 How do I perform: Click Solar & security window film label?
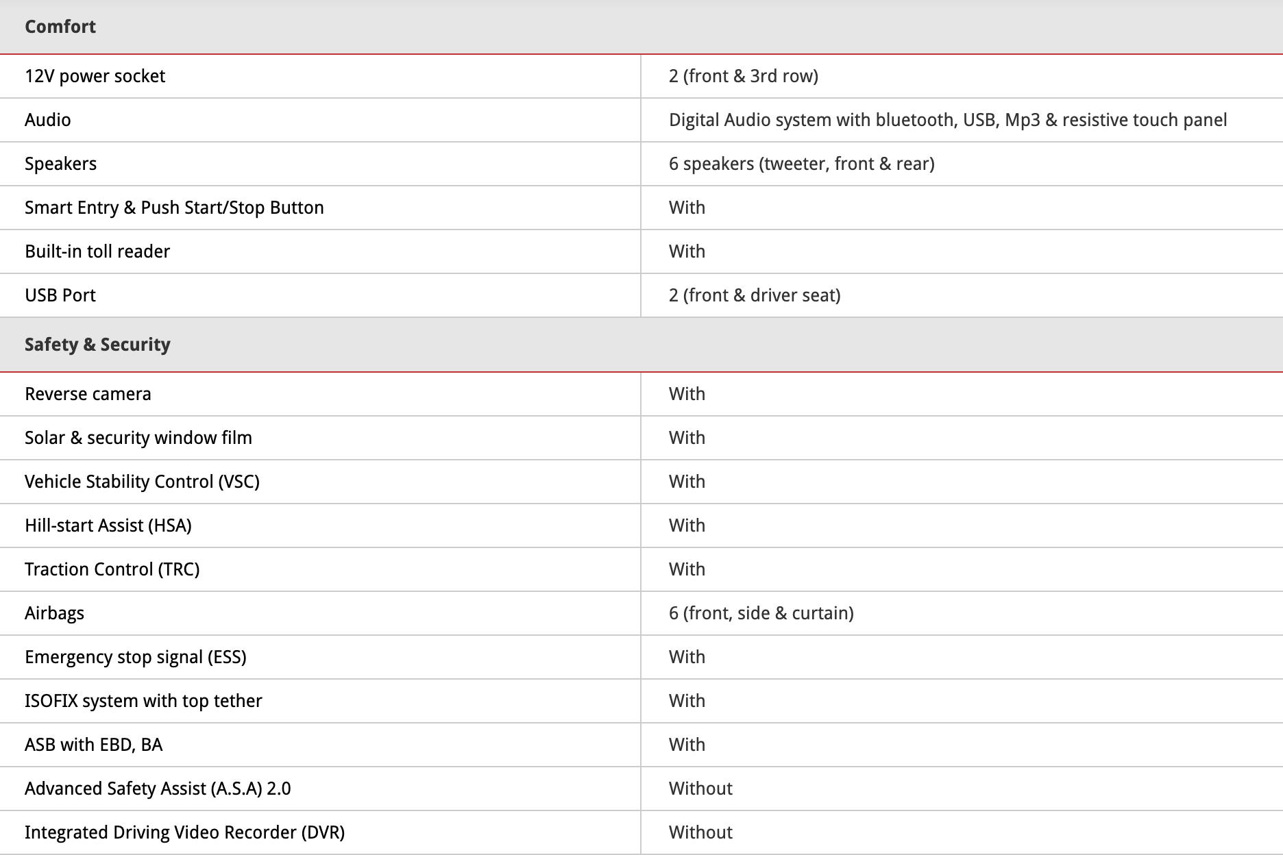[138, 438]
